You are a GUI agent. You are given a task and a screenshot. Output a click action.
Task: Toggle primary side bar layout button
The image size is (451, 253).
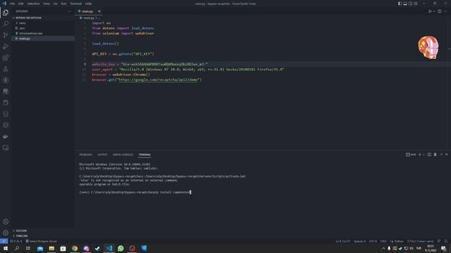[x=400, y=4]
